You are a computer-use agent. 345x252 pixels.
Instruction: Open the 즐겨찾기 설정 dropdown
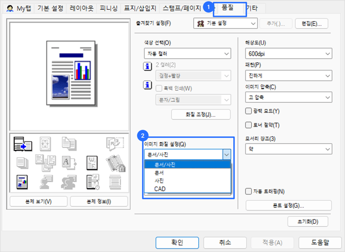click(226, 23)
